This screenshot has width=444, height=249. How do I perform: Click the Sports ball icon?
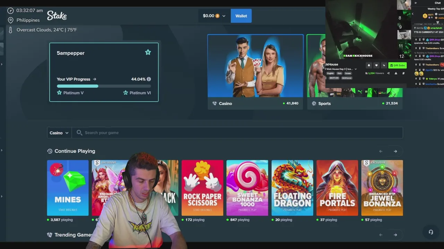pos(314,103)
